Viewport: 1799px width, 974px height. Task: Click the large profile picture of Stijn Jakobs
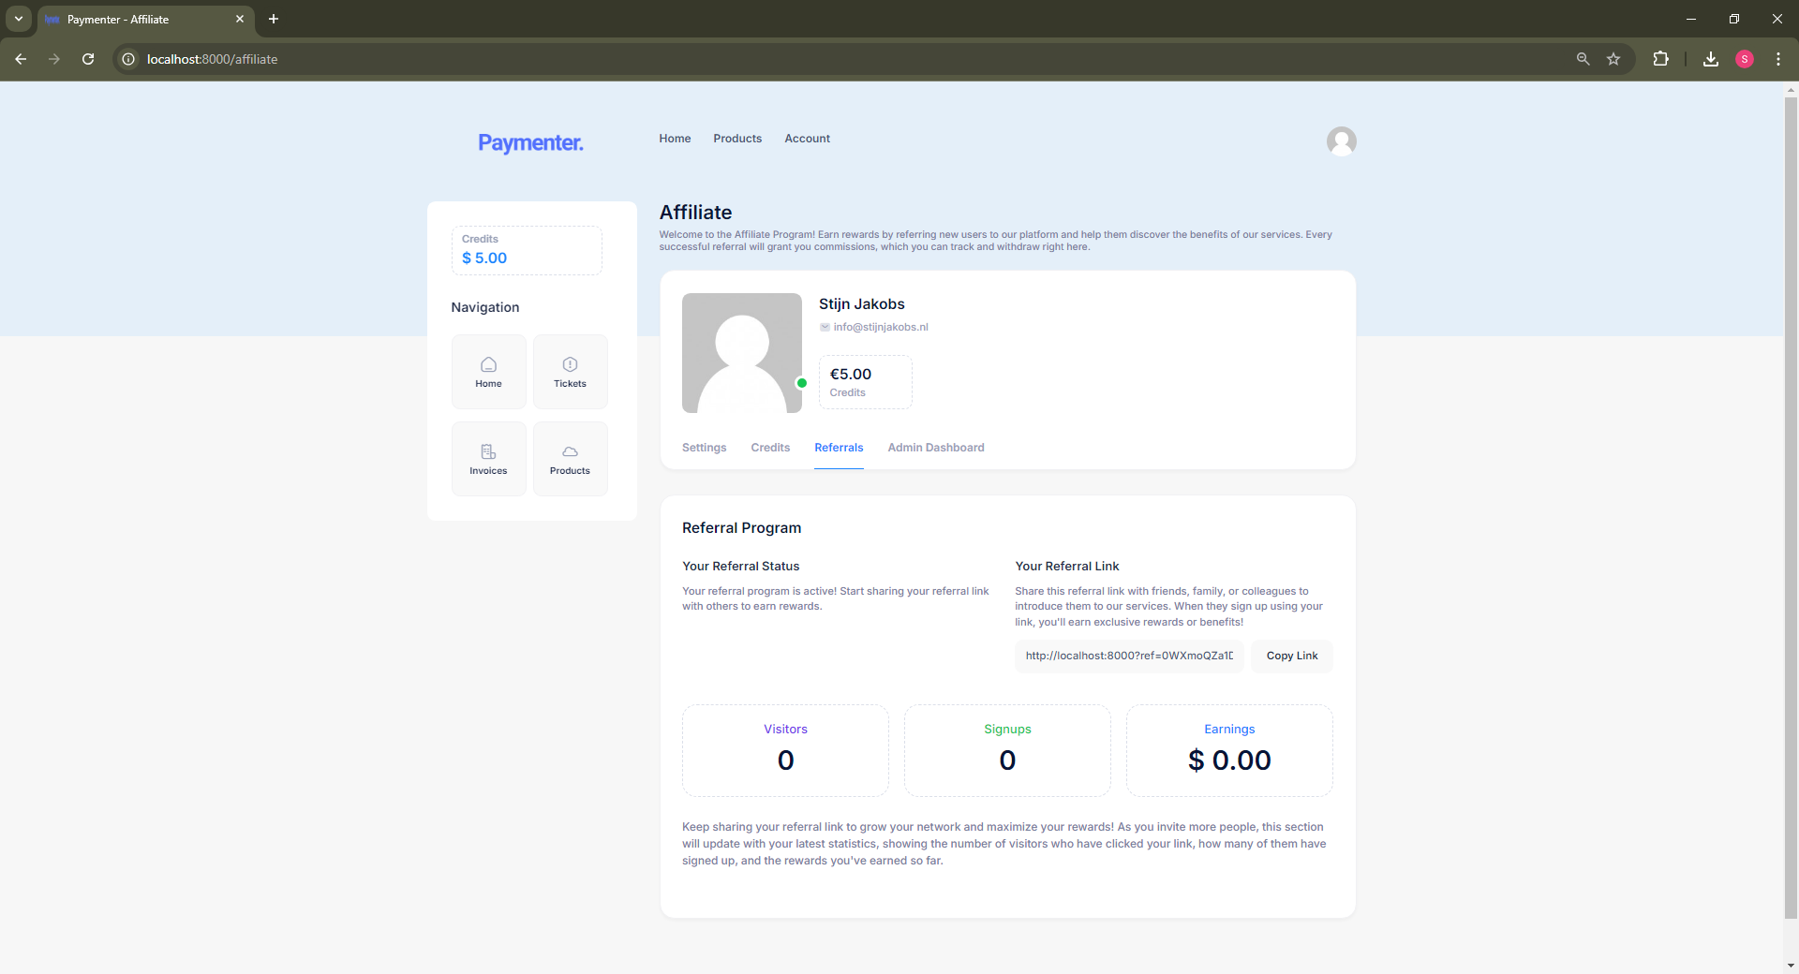click(742, 353)
